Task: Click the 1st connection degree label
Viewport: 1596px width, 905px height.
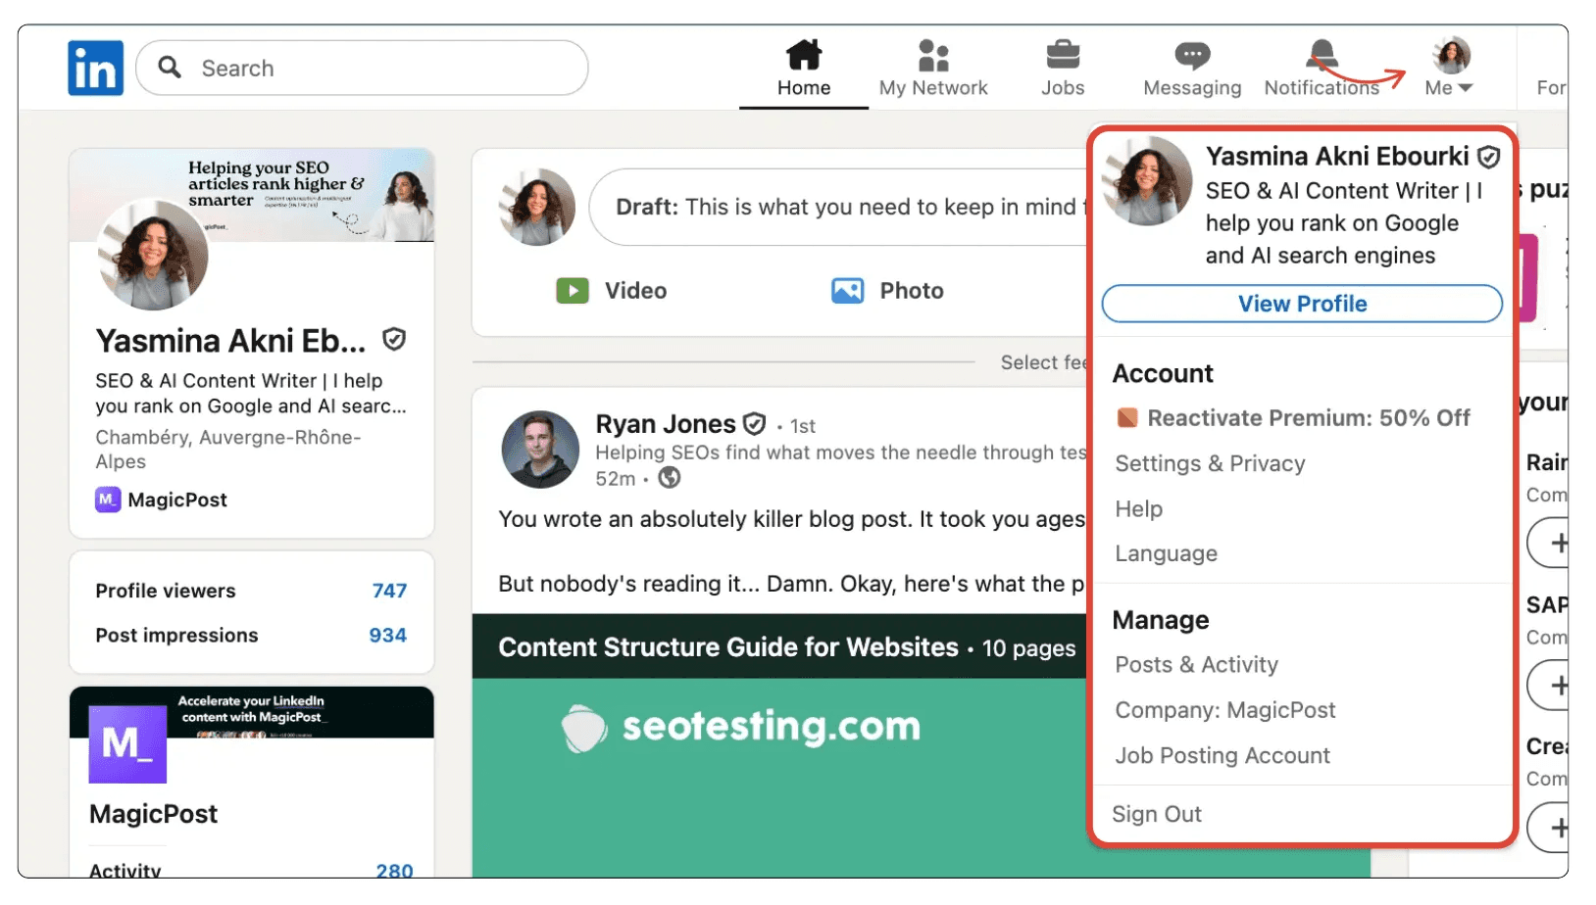Action: click(803, 426)
